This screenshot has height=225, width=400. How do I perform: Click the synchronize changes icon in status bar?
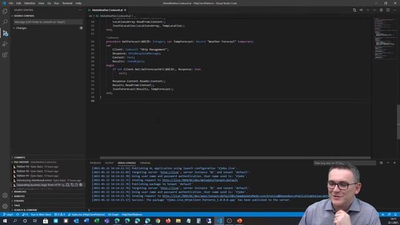[17, 214]
